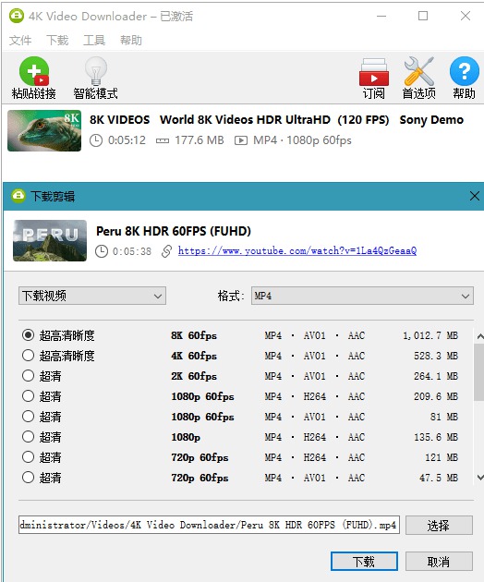Open the 格式 MP4 format dropdown
The image size is (484, 582).
coord(362,296)
